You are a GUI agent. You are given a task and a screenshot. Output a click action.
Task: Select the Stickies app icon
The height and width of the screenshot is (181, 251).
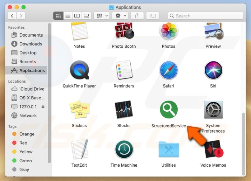tap(79, 109)
